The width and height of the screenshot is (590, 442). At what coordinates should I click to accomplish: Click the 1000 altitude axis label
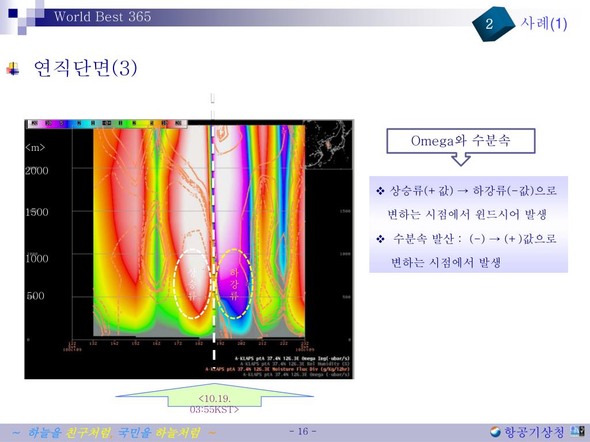click(36, 258)
